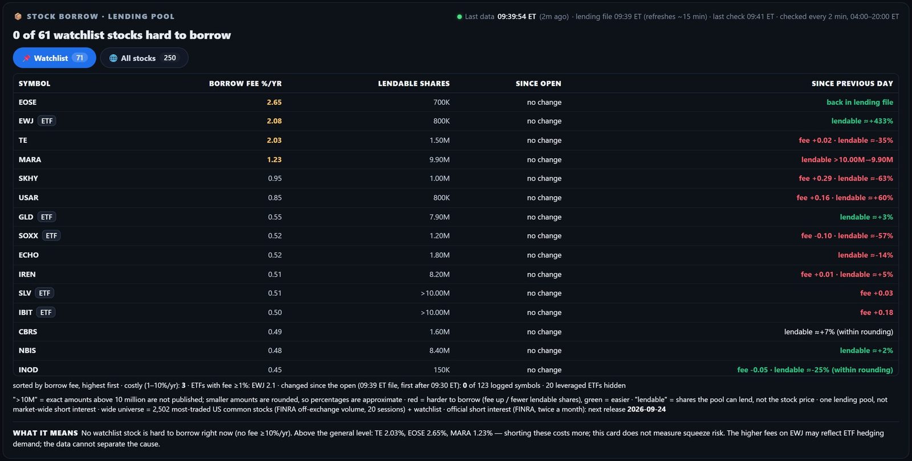Sort by LENDABLE SHARES column header

414,84
